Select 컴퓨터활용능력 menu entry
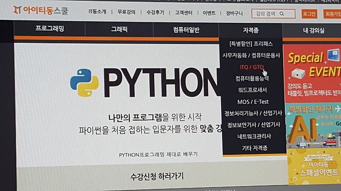341x191 pixels. coord(252,78)
